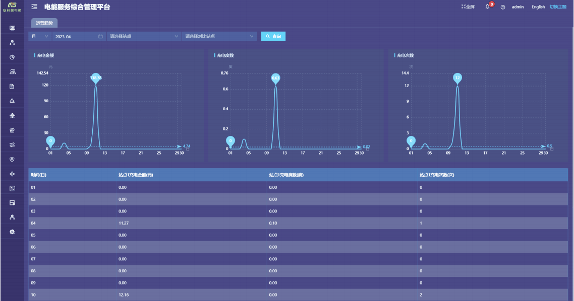Open the monitor screen sidebar icon

[12, 28]
